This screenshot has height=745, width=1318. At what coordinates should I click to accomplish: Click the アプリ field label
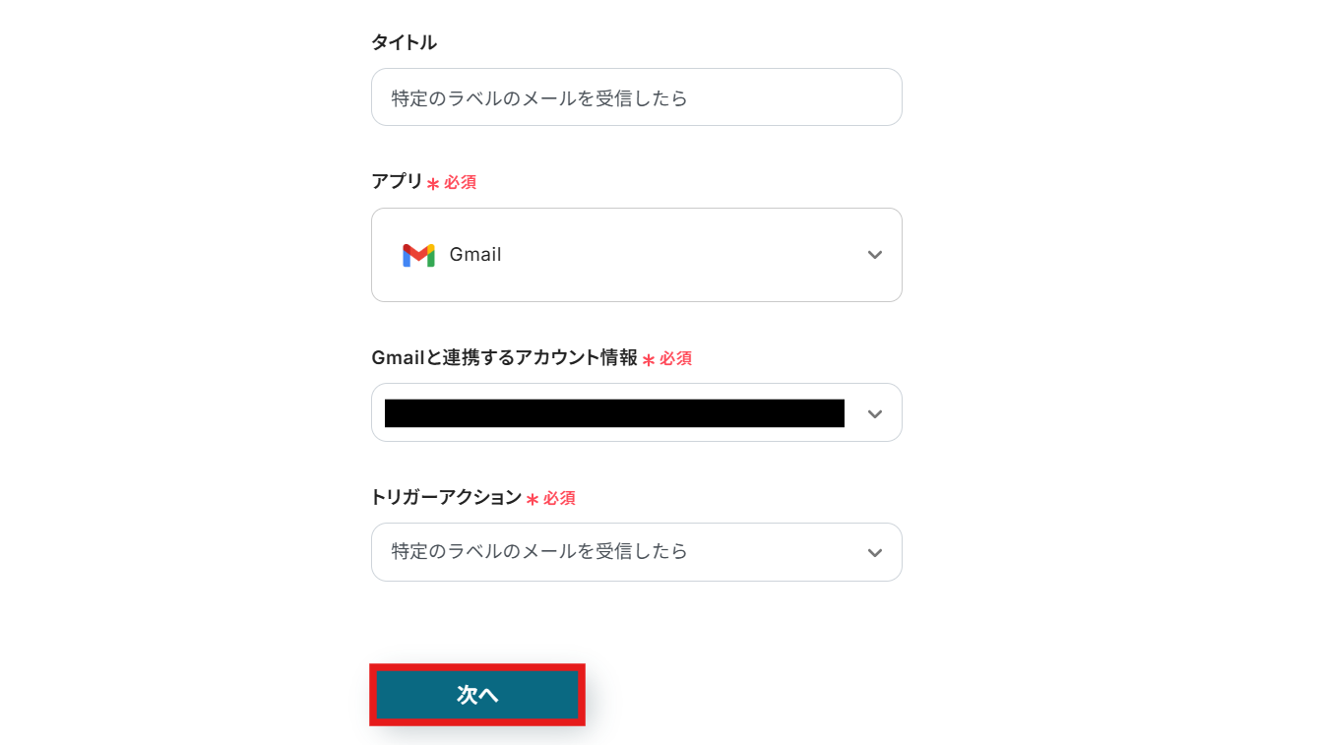(397, 182)
